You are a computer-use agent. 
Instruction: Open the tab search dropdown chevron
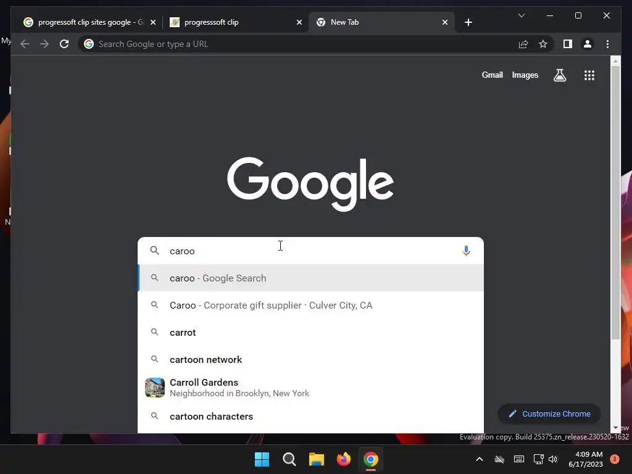tap(521, 15)
